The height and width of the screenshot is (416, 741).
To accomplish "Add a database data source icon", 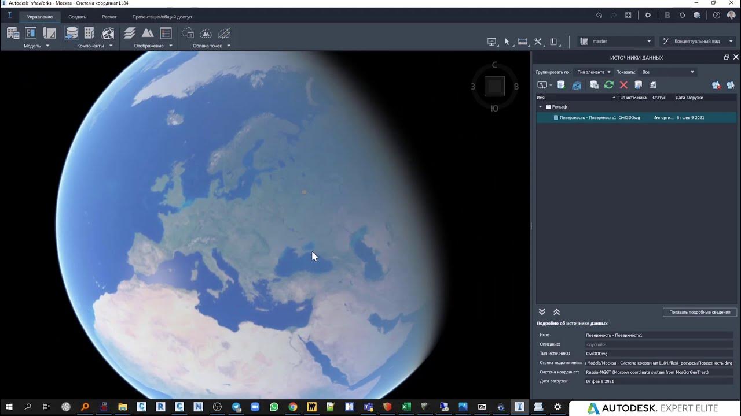I will pos(561,85).
